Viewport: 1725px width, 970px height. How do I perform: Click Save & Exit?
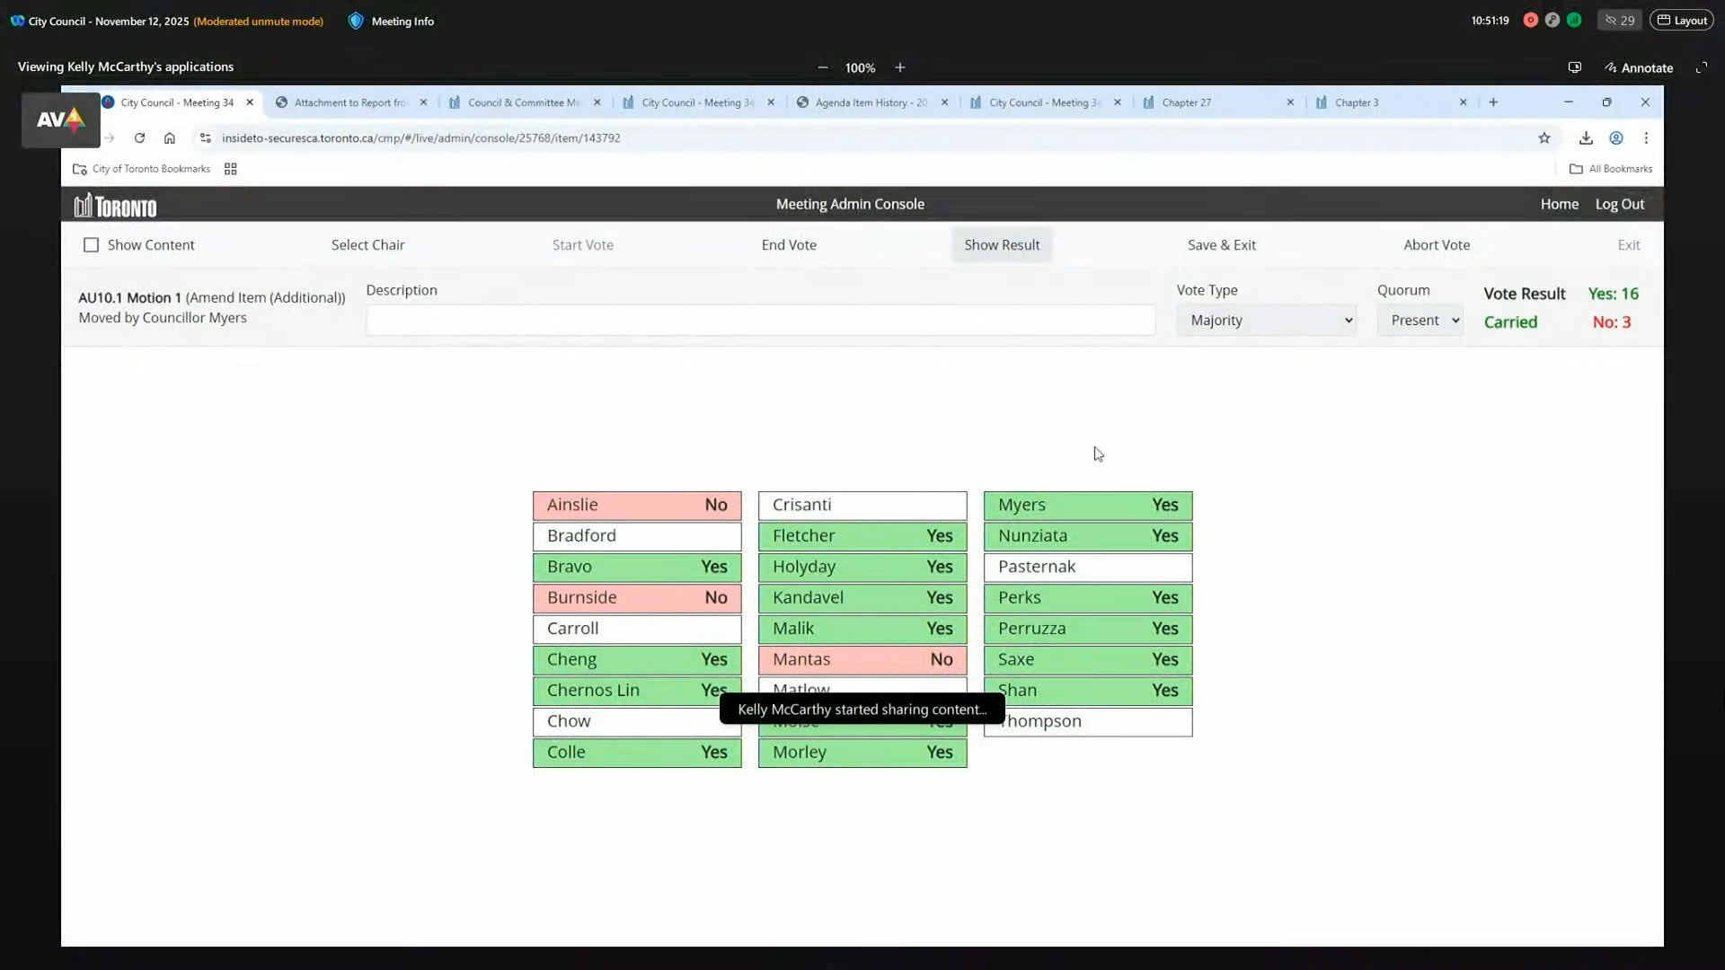pos(1221,245)
